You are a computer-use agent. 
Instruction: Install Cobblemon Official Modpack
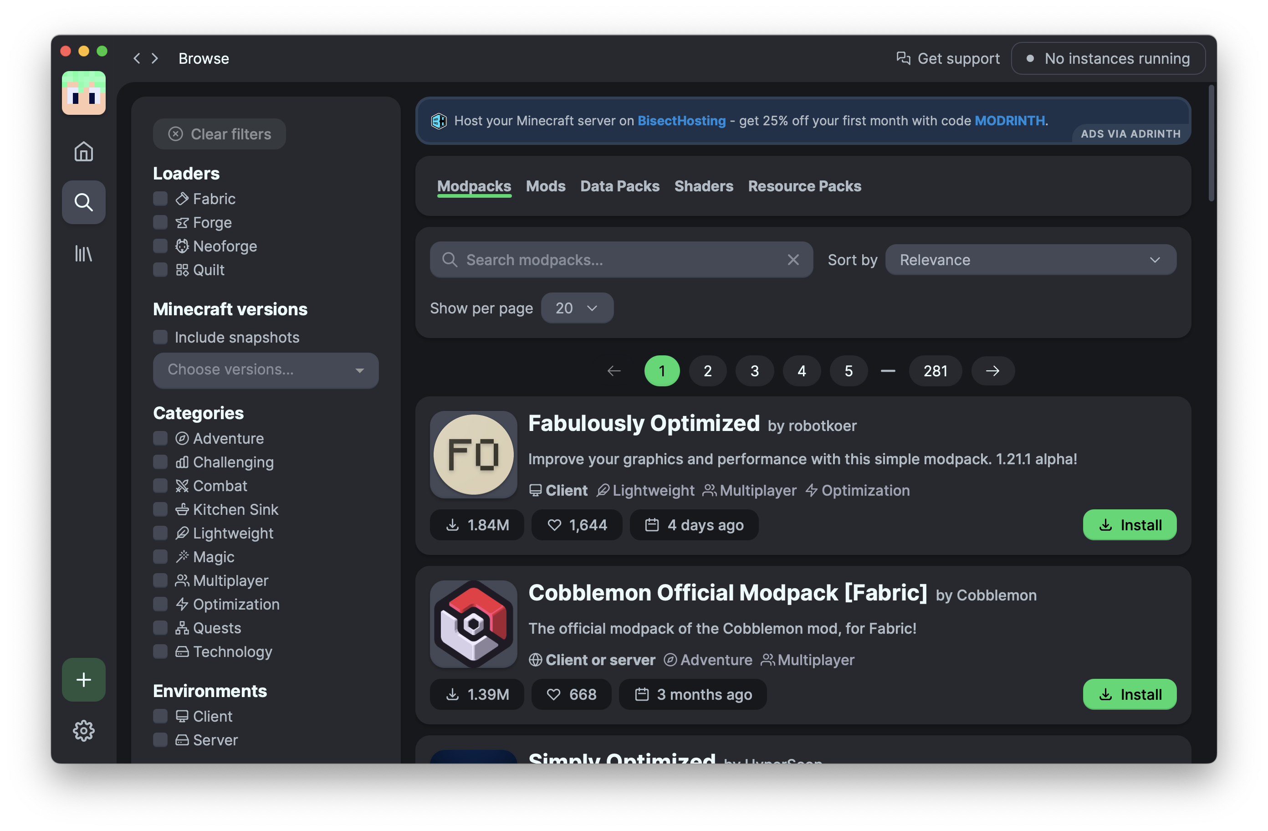tap(1130, 694)
